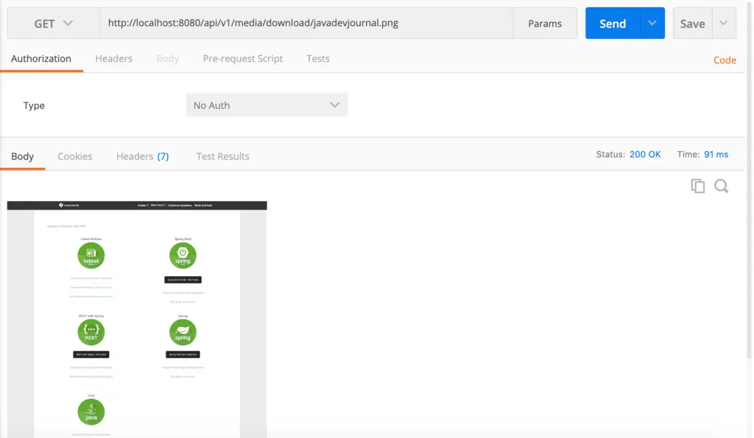
Task: Open the response Cookies tab
Action: click(75, 156)
